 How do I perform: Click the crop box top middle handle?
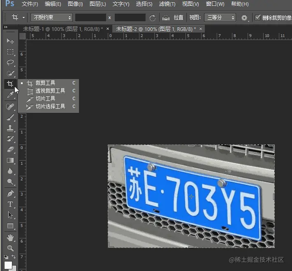(191, 145)
